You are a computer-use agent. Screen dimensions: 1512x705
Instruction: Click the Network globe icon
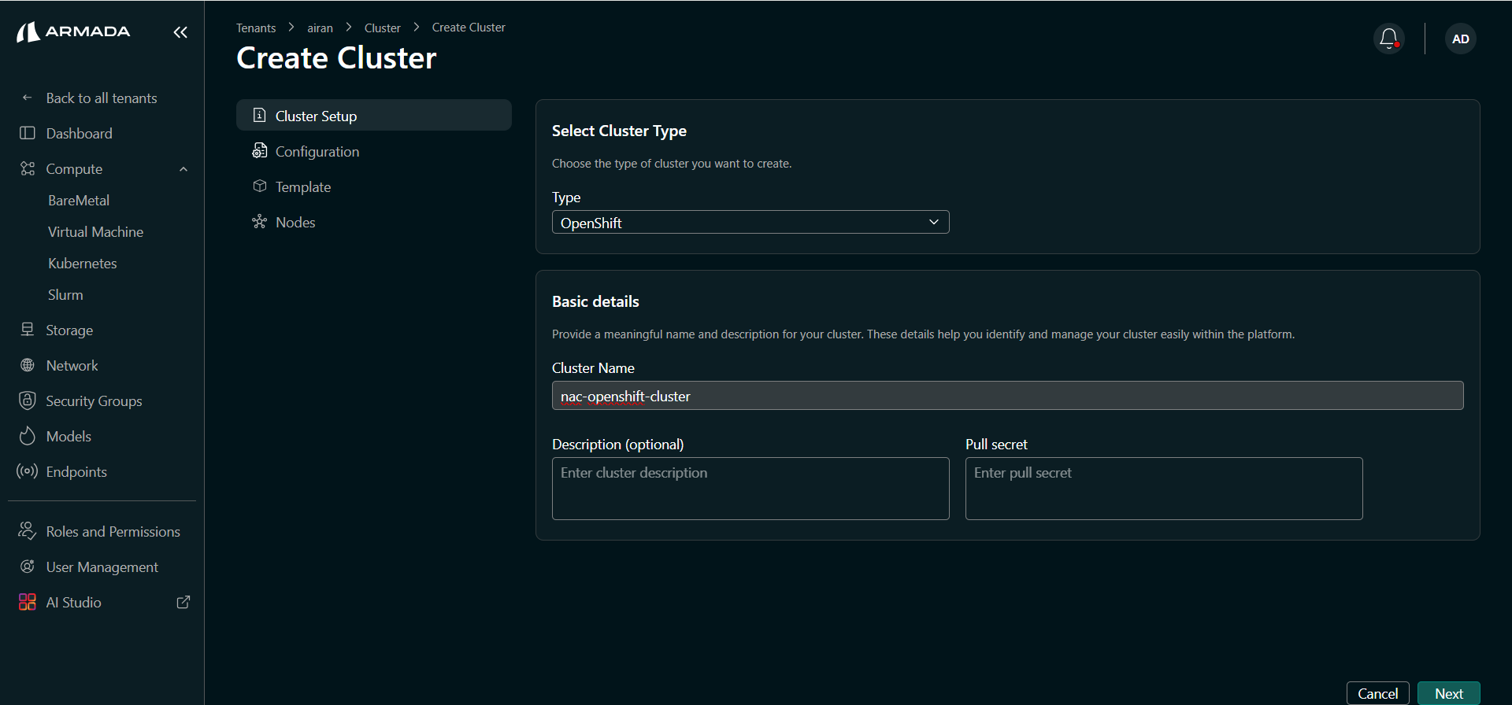pyautogui.click(x=28, y=365)
